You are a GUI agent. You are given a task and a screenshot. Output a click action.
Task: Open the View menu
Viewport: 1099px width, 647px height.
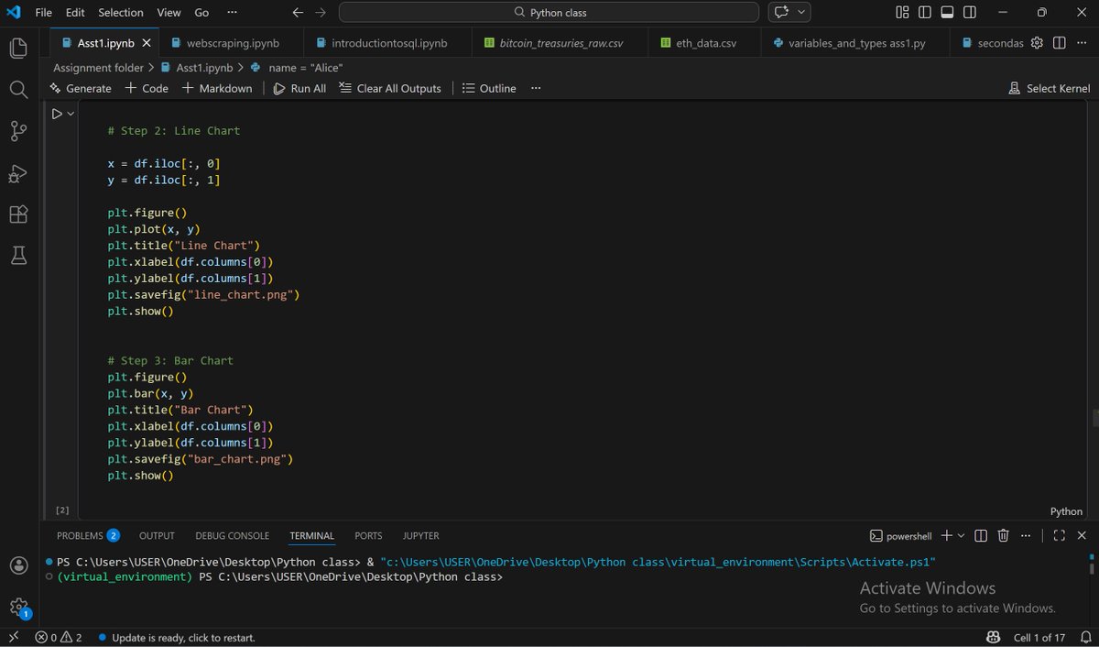[x=169, y=13]
